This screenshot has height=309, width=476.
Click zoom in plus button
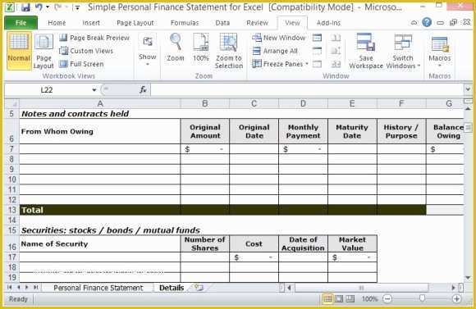456,299
